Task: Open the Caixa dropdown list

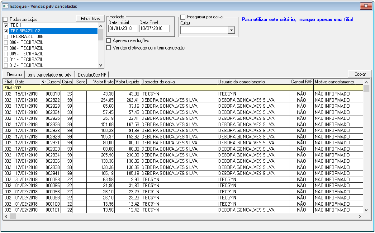Action: click(231, 30)
